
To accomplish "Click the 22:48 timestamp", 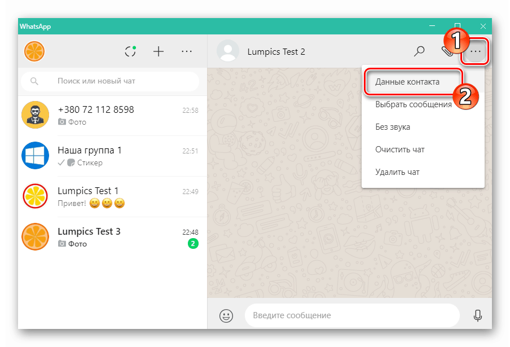I will click(190, 232).
